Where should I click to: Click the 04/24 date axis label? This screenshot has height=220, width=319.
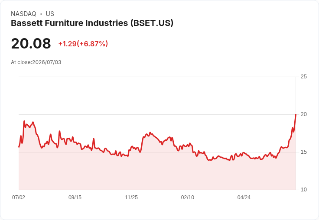tap(244, 197)
